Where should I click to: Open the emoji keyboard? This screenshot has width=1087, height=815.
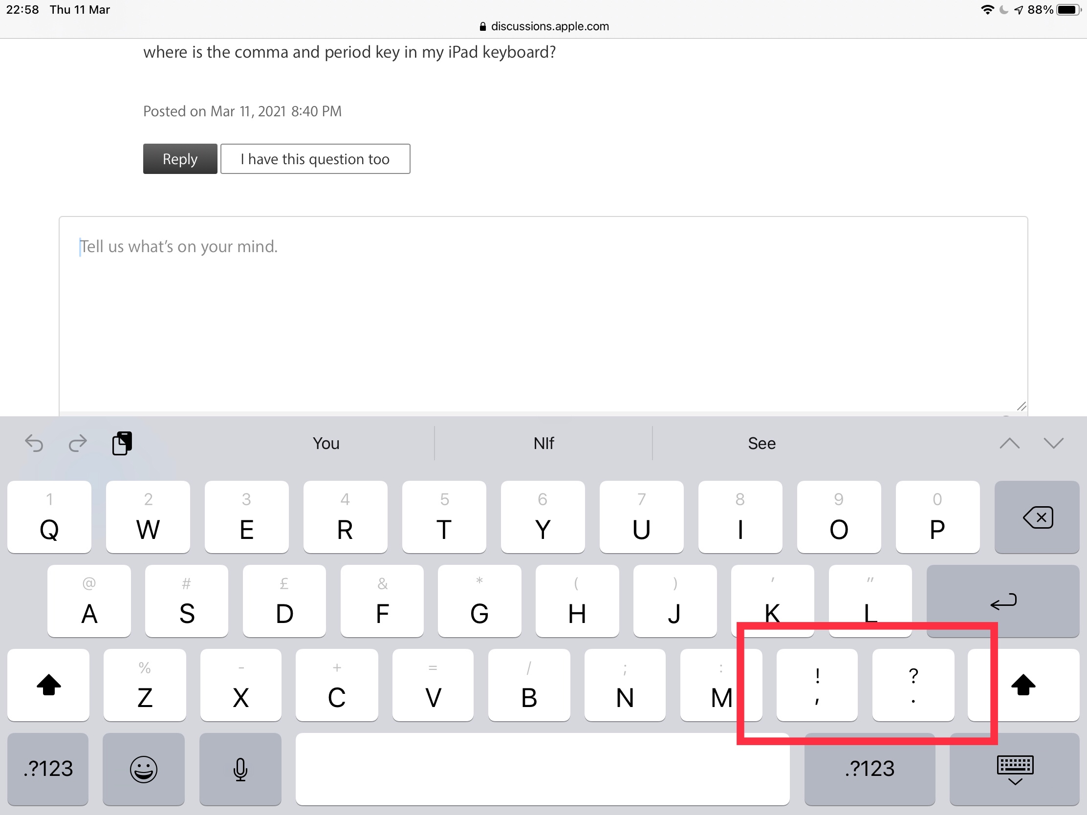[x=144, y=769]
